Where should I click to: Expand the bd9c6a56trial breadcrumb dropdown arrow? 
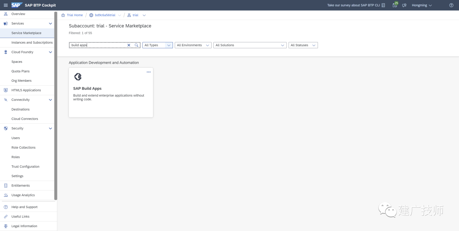119,15
